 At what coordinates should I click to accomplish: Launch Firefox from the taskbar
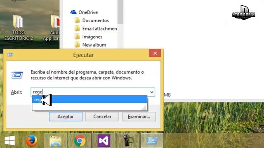[x=31, y=141]
